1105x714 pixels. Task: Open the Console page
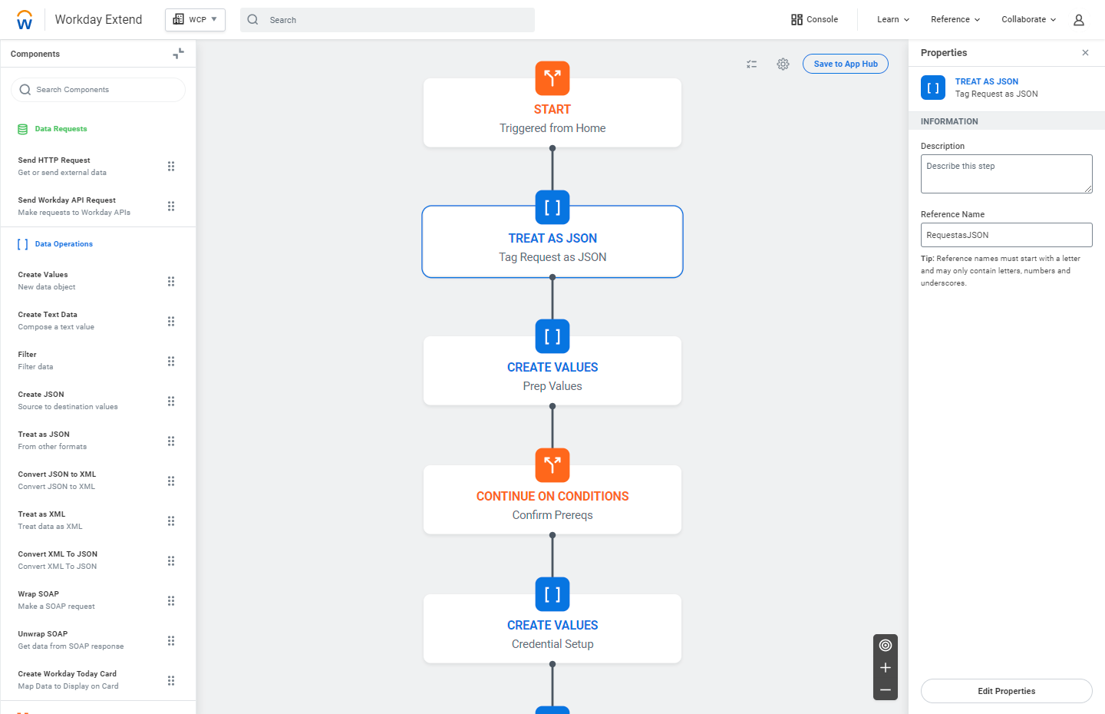814,20
